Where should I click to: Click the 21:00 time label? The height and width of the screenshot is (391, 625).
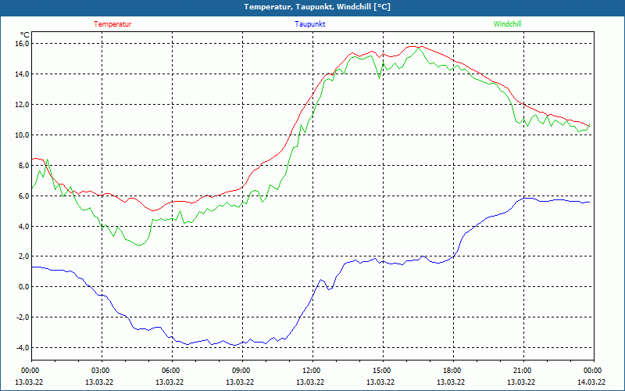pyautogui.click(x=523, y=370)
